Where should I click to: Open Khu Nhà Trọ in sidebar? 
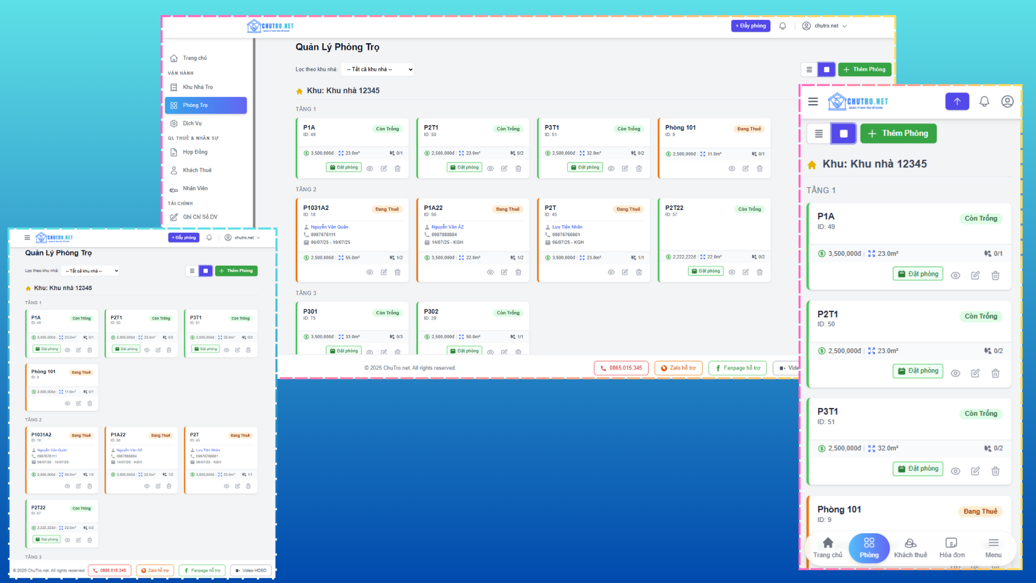coord(206,87)
